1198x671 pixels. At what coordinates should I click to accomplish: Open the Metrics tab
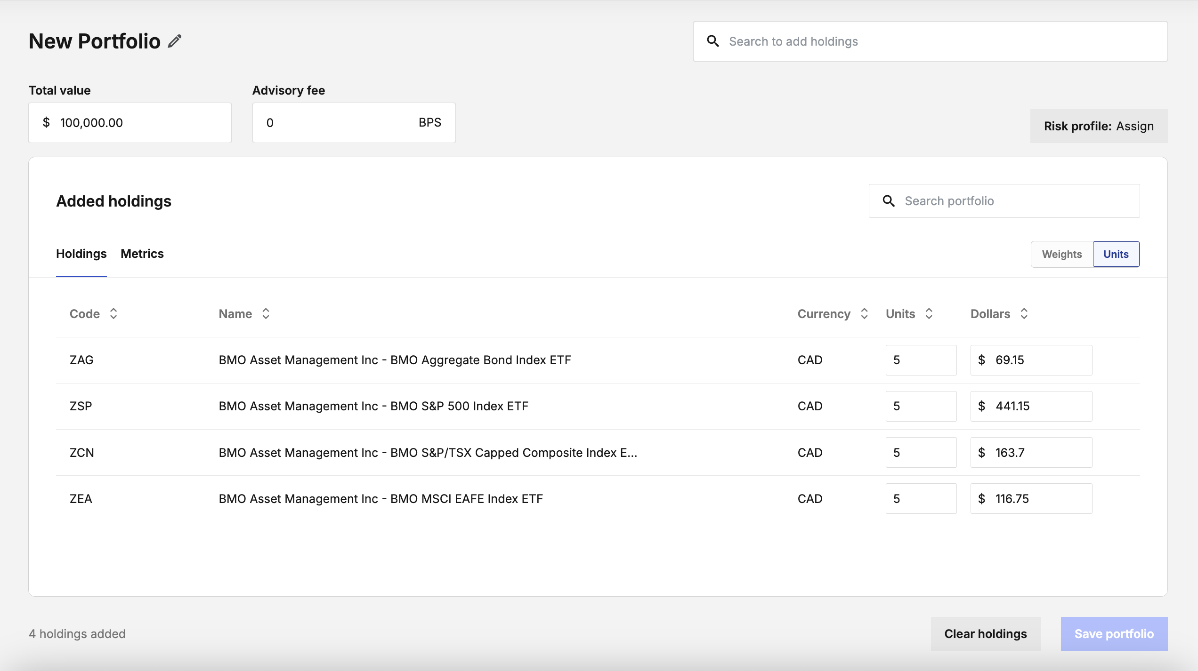[x=142, y=254]
